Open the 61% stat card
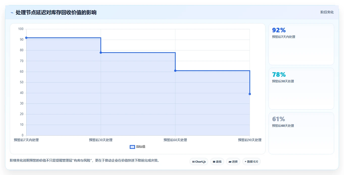The height and width of the screenshot is (175, 344). [x=301, y=133]
